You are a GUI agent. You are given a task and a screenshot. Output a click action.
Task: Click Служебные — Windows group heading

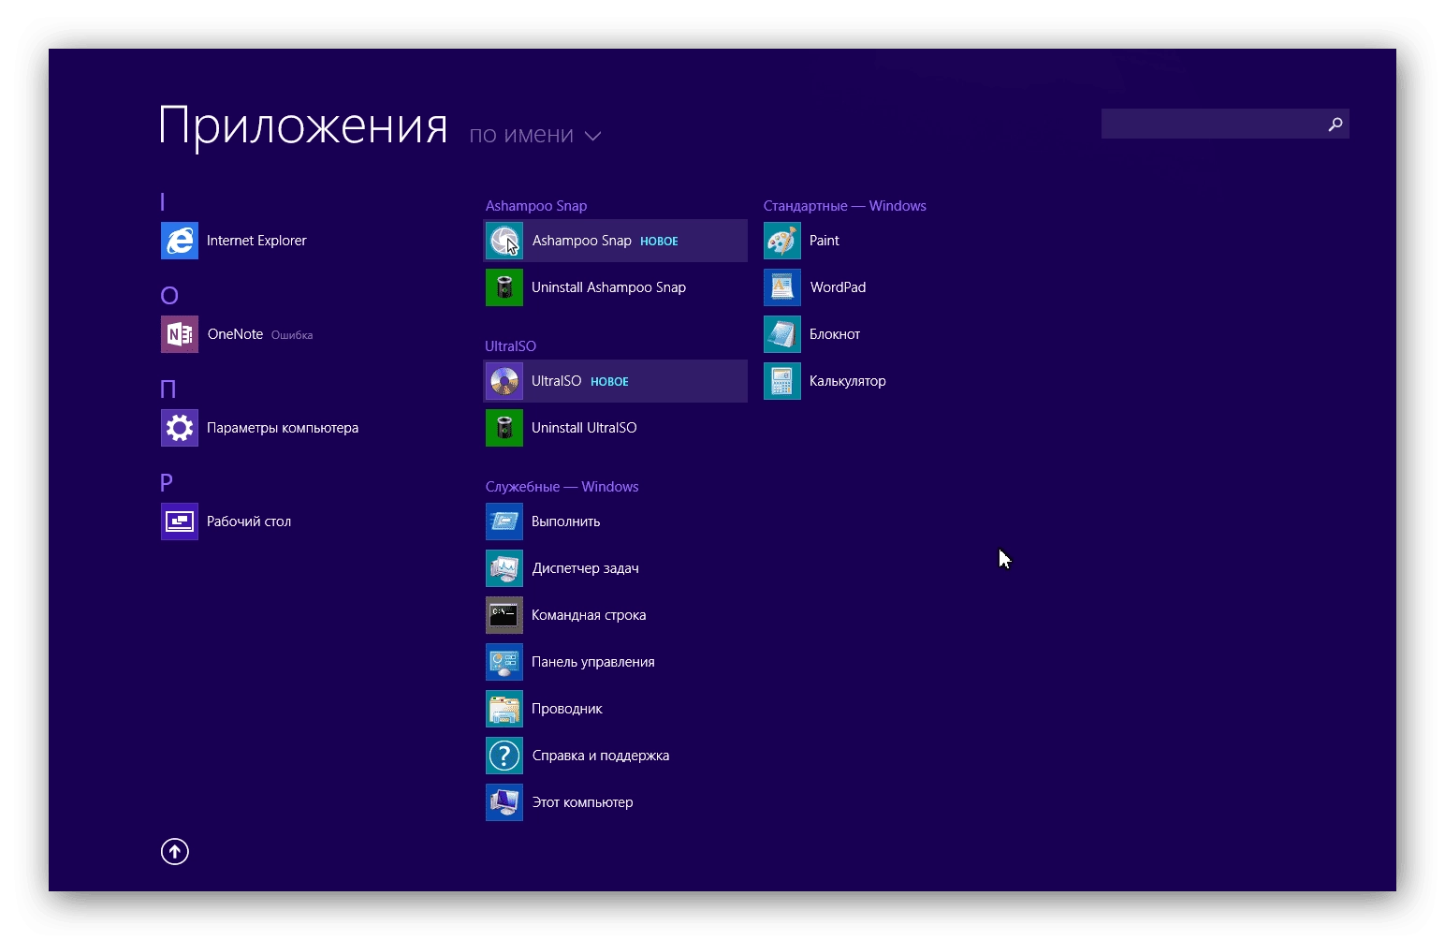click(x=562, y=487)
